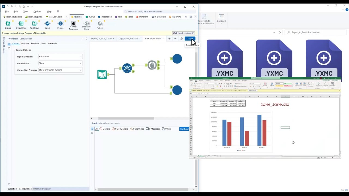Switch to the Preparation tool category

pyautogui.click(x=105, y=17)
